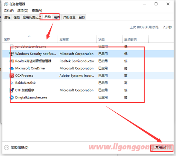Click the Realtek audio manager speaker icon
Image resolution: width=176 pixels, height=156 pixels.
(12, 61)
